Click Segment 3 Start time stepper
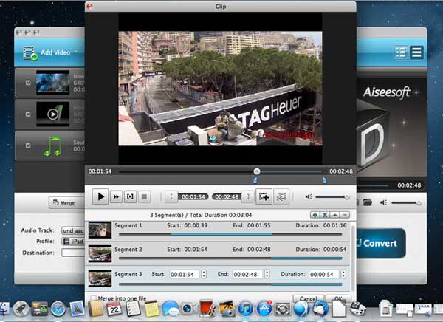This screenshot has height=322, width=443. (x=204, y=274)
